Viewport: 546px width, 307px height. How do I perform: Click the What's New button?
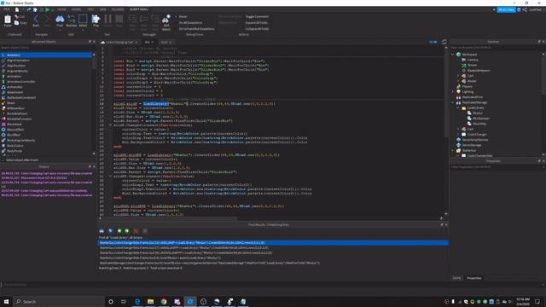click(x=506, y=9)
